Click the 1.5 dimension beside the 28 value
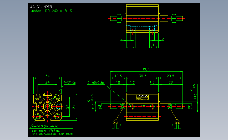 (x=152, y=82)
